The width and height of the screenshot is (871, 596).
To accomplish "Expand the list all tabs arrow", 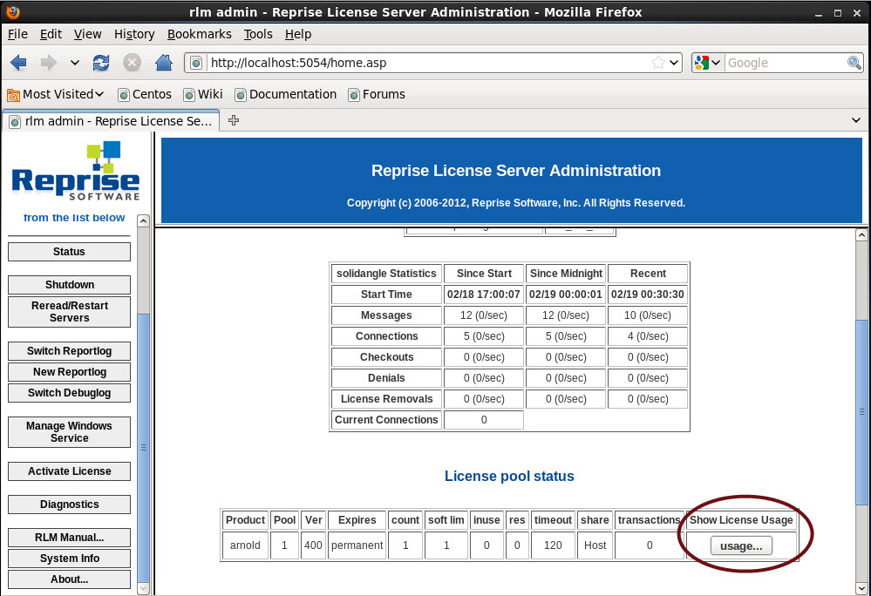I will click(x=856, y=121).
